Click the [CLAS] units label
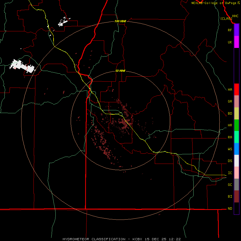This screenshot has height=241, width=241. coord(226,18)
